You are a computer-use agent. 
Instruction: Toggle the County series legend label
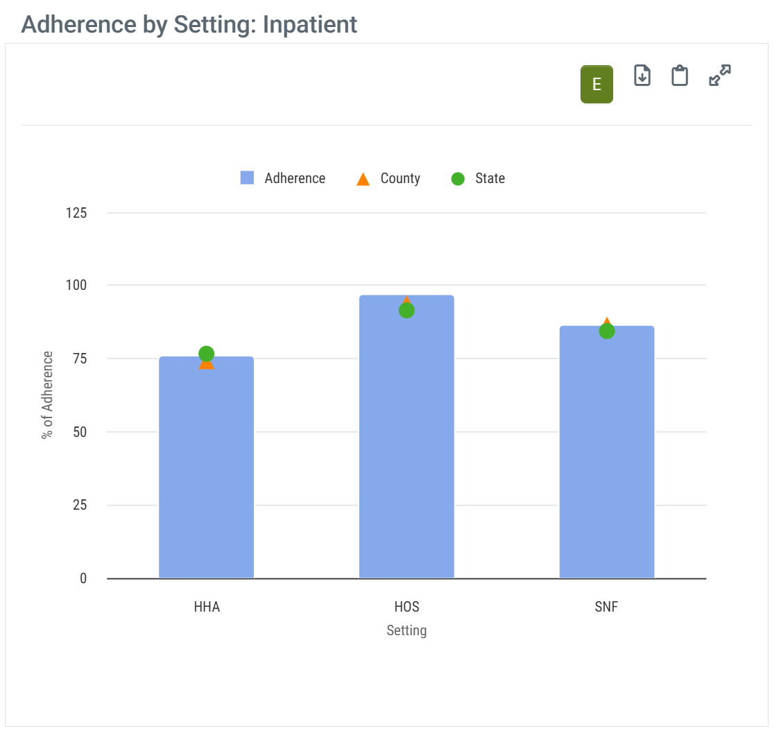[x=400, y=178]
